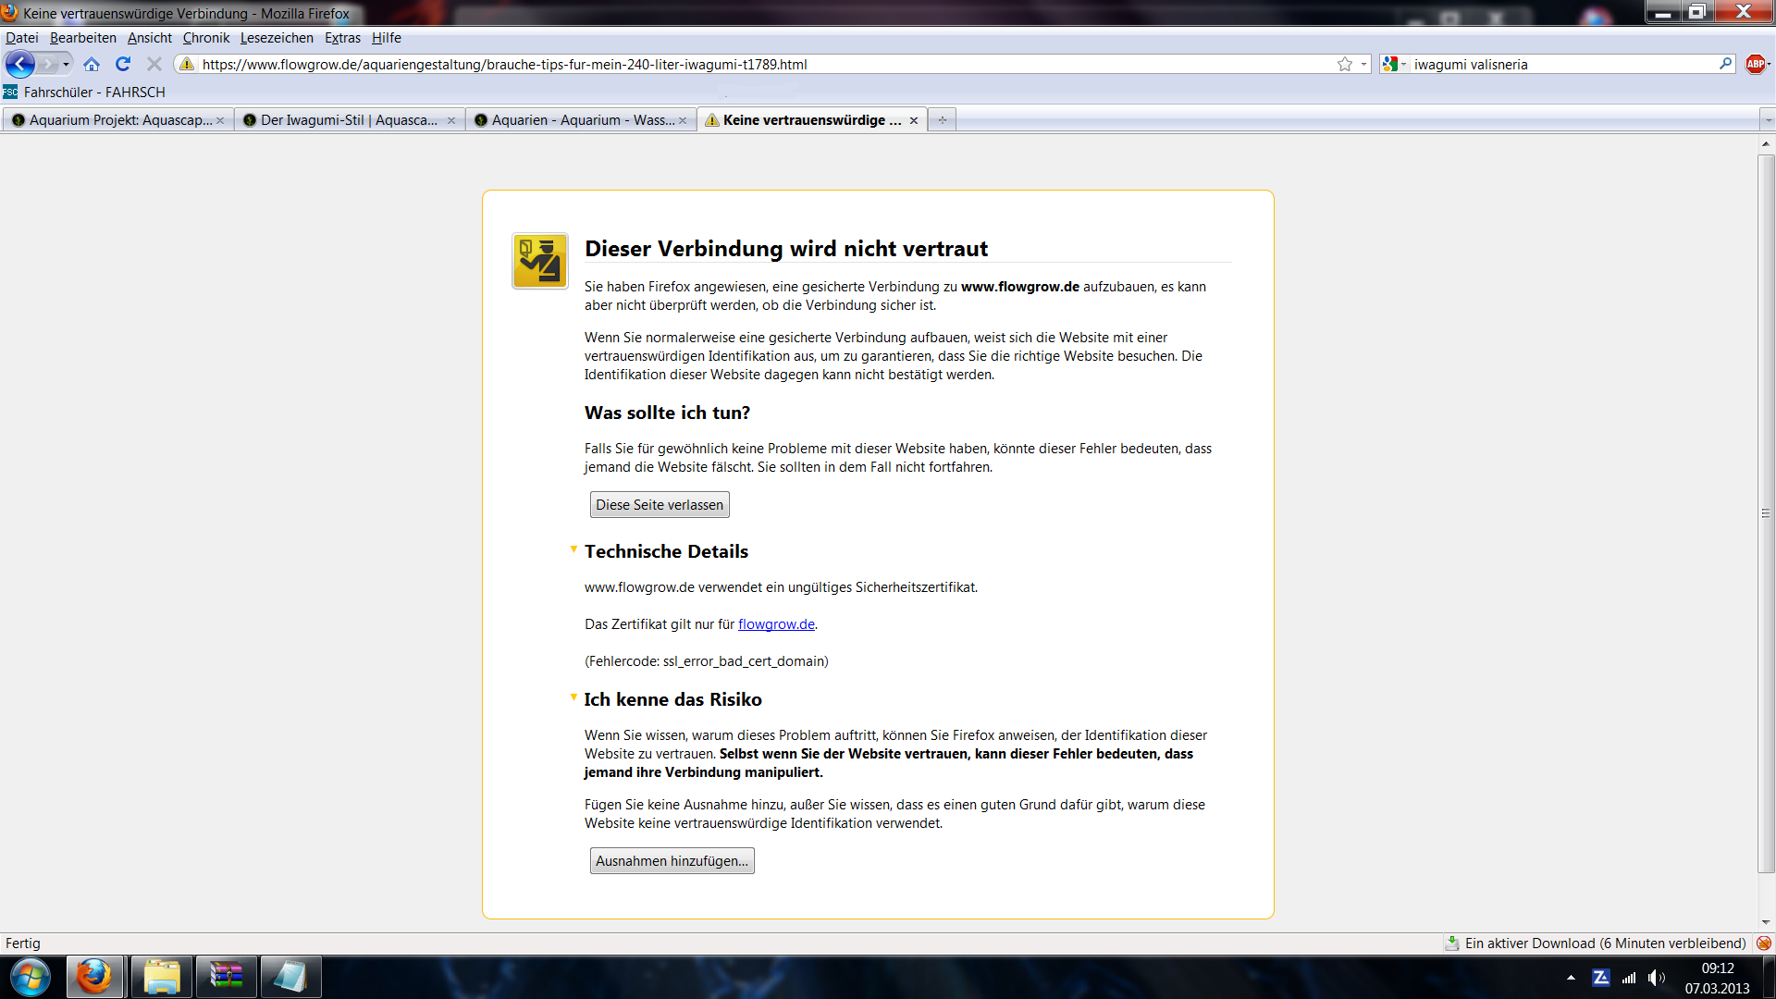Run search with the magnifier icon

pyautogui.click(x=1726, y=64)
